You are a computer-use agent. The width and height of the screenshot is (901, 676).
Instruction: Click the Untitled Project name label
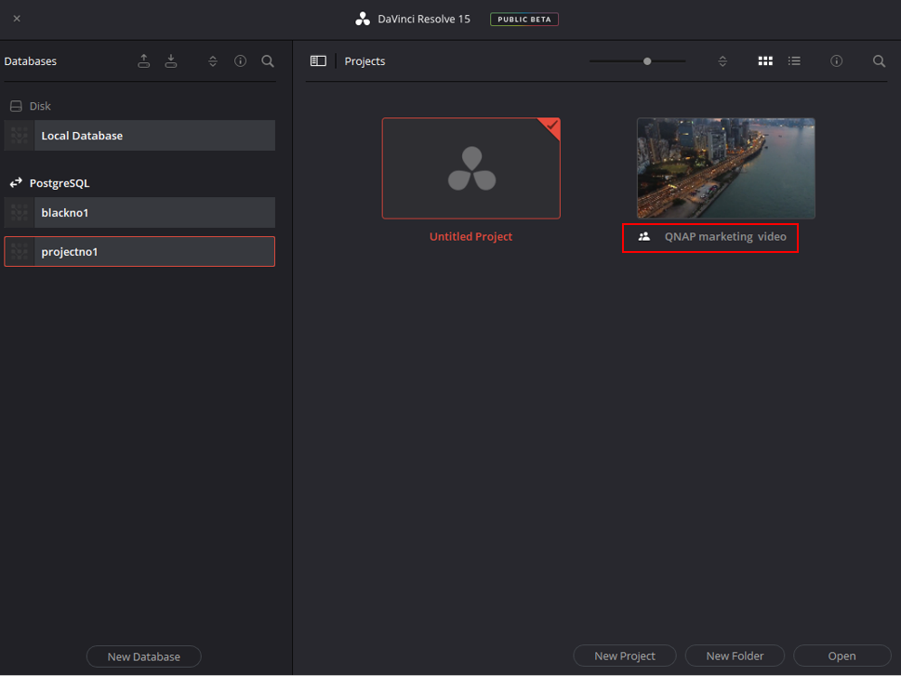pyautogui.click(x=471, y=237)
